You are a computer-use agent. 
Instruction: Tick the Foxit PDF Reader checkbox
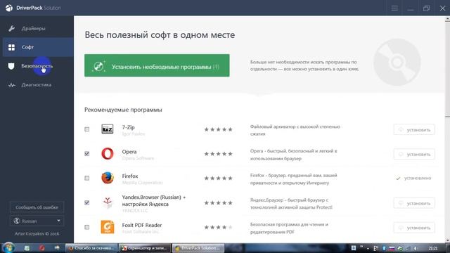click(87, 227)
